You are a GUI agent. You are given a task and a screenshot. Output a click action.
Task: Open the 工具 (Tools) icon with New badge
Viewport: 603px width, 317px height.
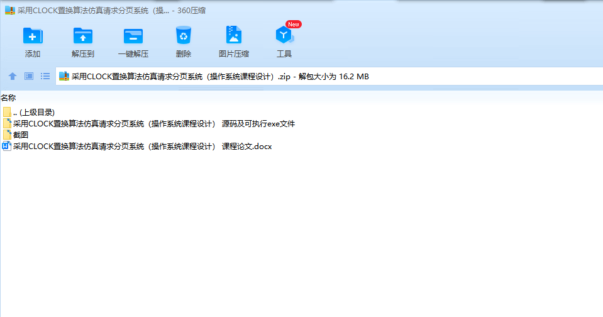tap(284, 35)
